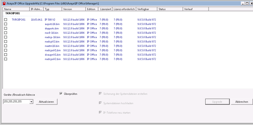Click the Verlauf column header
This screenshot has width=253, height=125.
[196, 9]
